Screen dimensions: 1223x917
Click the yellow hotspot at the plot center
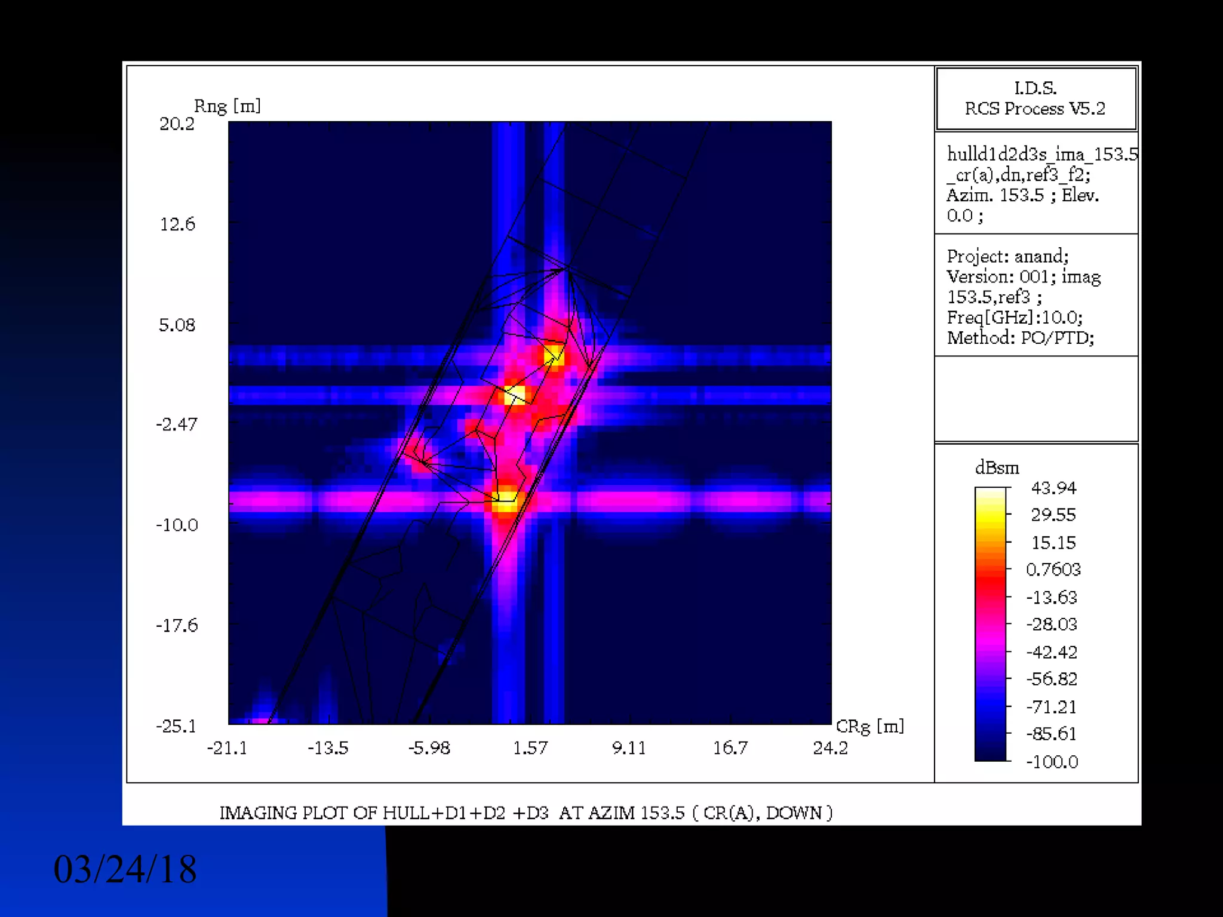coord(515,394)
